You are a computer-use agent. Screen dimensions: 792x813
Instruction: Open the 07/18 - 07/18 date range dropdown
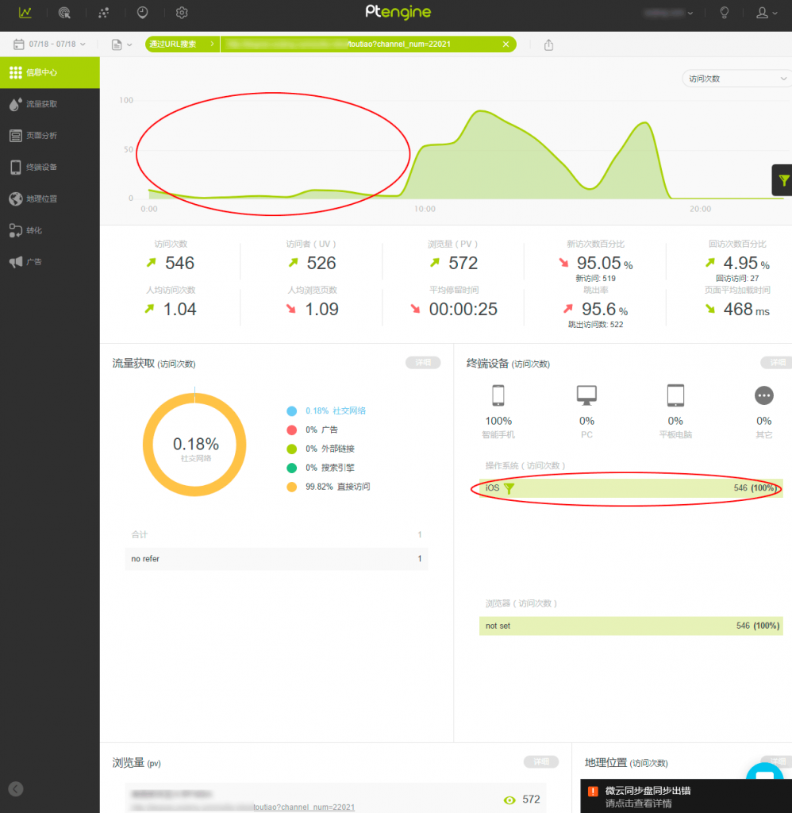pos(49,44)
